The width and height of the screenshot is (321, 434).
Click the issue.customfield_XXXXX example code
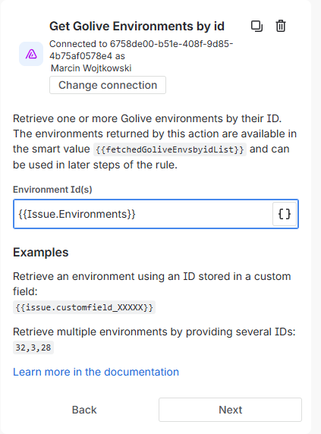point(84,307)
